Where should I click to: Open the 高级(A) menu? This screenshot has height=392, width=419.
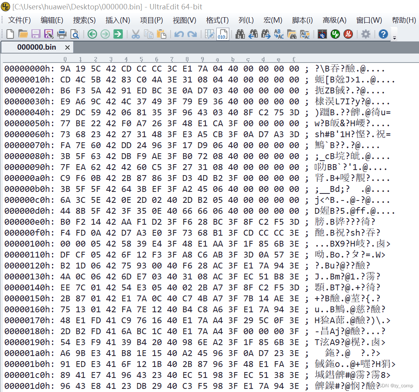[x=334, y=20]
